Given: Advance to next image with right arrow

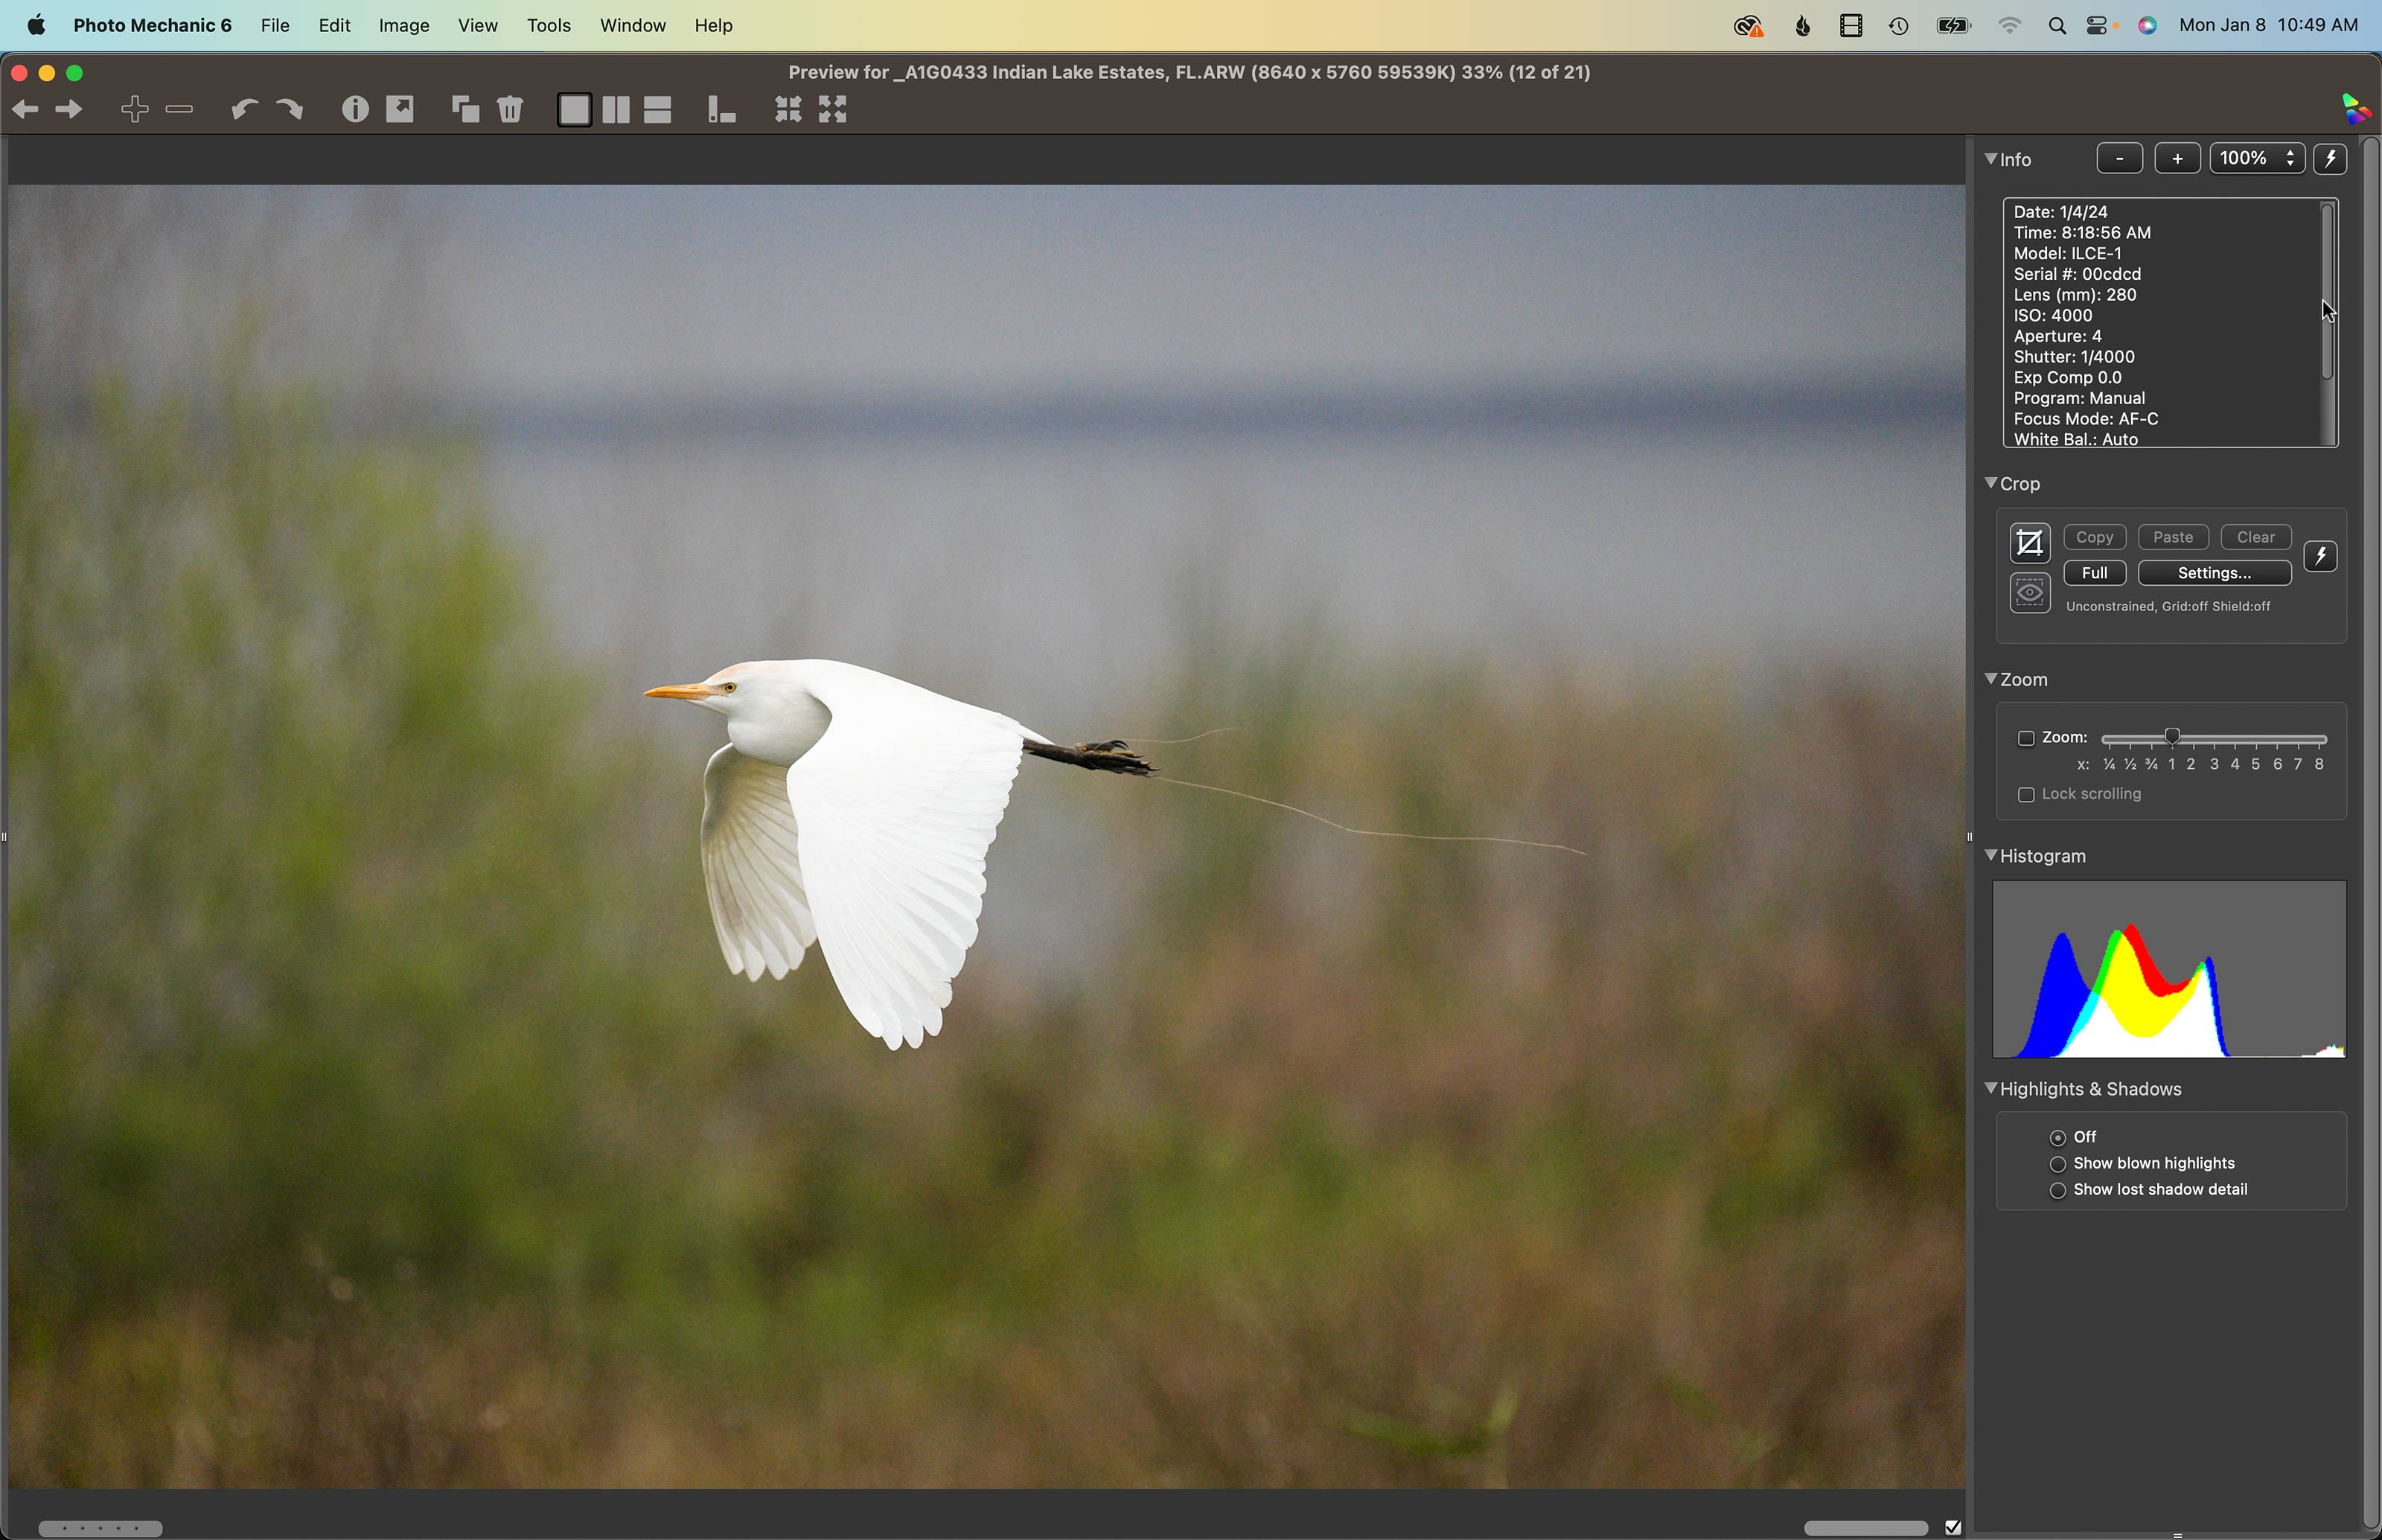Looking at the screenshot, I should pos(69,110).
